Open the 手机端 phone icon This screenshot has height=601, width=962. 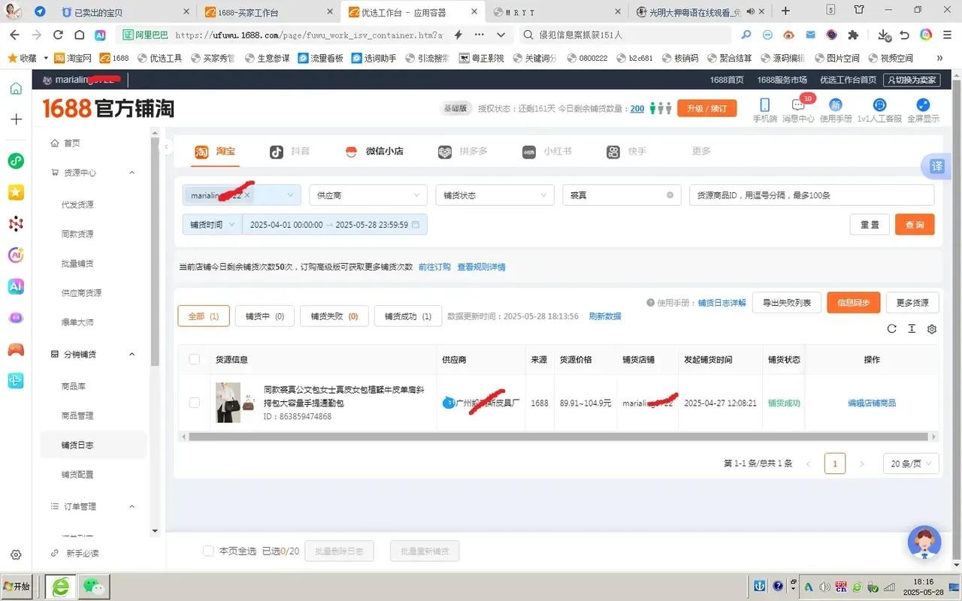[x=764, y=105]
